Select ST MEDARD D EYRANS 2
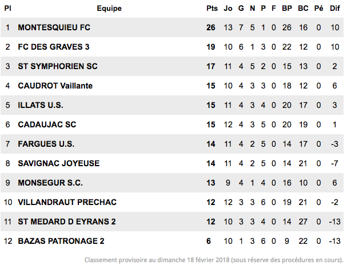 (x=67, y=222)
